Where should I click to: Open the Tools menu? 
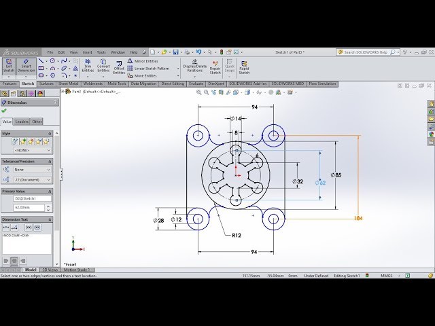[x=101, y=52]
